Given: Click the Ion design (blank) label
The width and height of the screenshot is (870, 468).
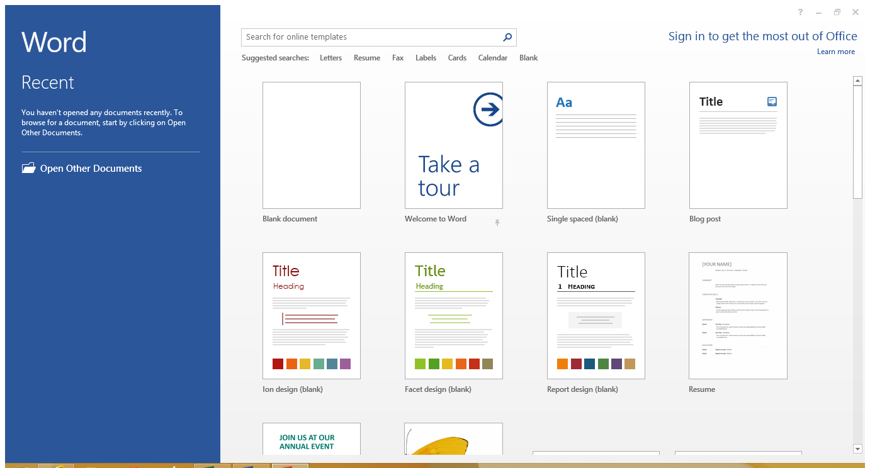Looking at the screenshot, I should (x=293, y=389).
